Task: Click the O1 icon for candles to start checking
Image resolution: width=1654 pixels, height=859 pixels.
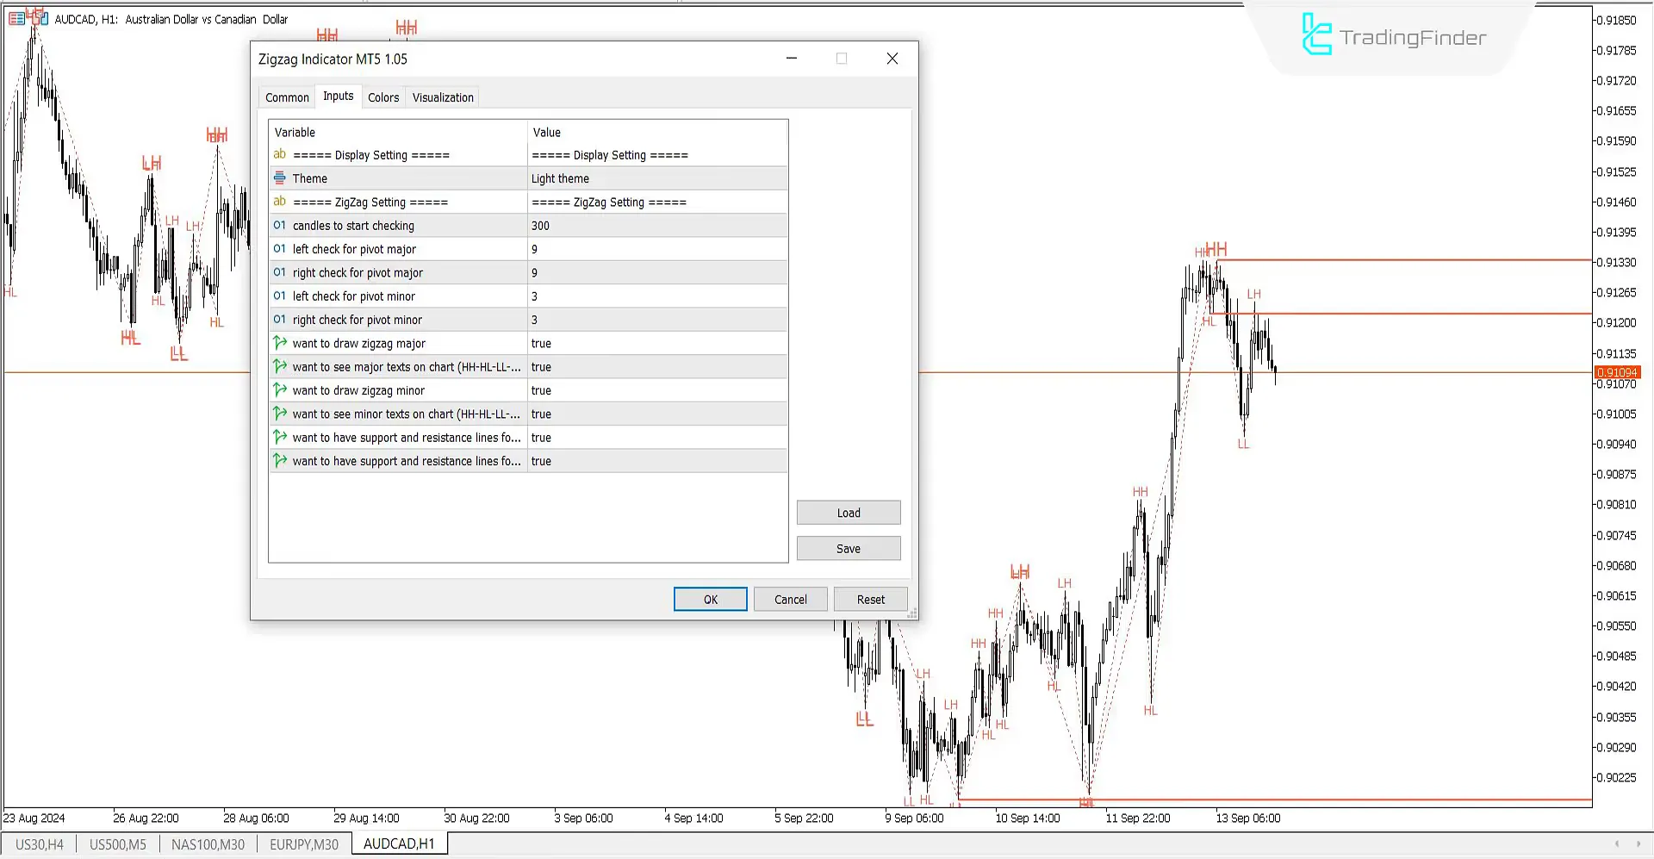Action: [x=280, y=225]
